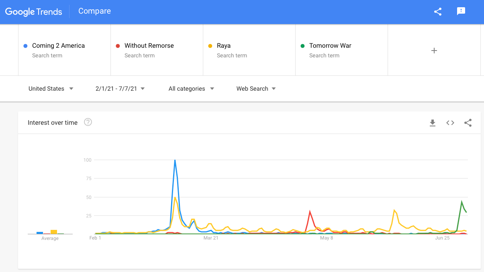Add a comparison term with the plus button
484x272 pixels.
pos(434,51)
